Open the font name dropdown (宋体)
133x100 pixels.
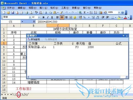[x=30, y=17]
